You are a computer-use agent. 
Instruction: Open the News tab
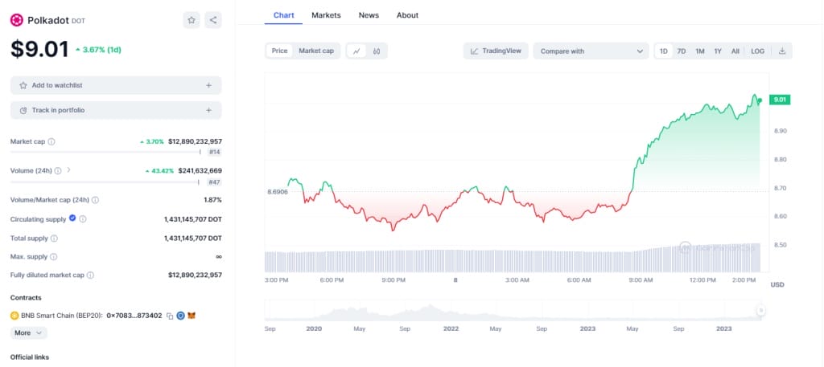click(369, 15)
